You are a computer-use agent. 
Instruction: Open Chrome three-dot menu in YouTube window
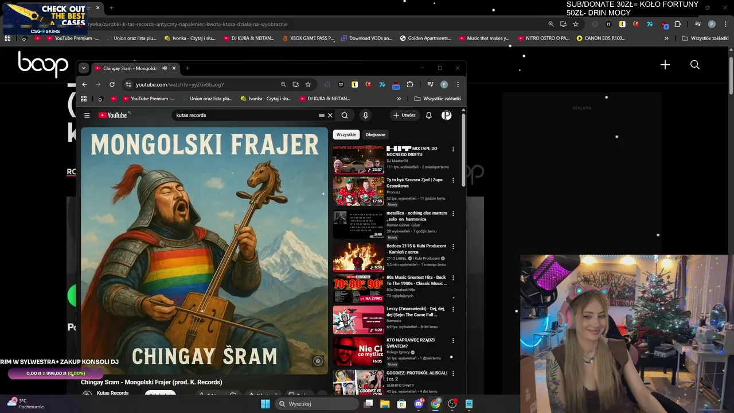[x=457, y=84]
